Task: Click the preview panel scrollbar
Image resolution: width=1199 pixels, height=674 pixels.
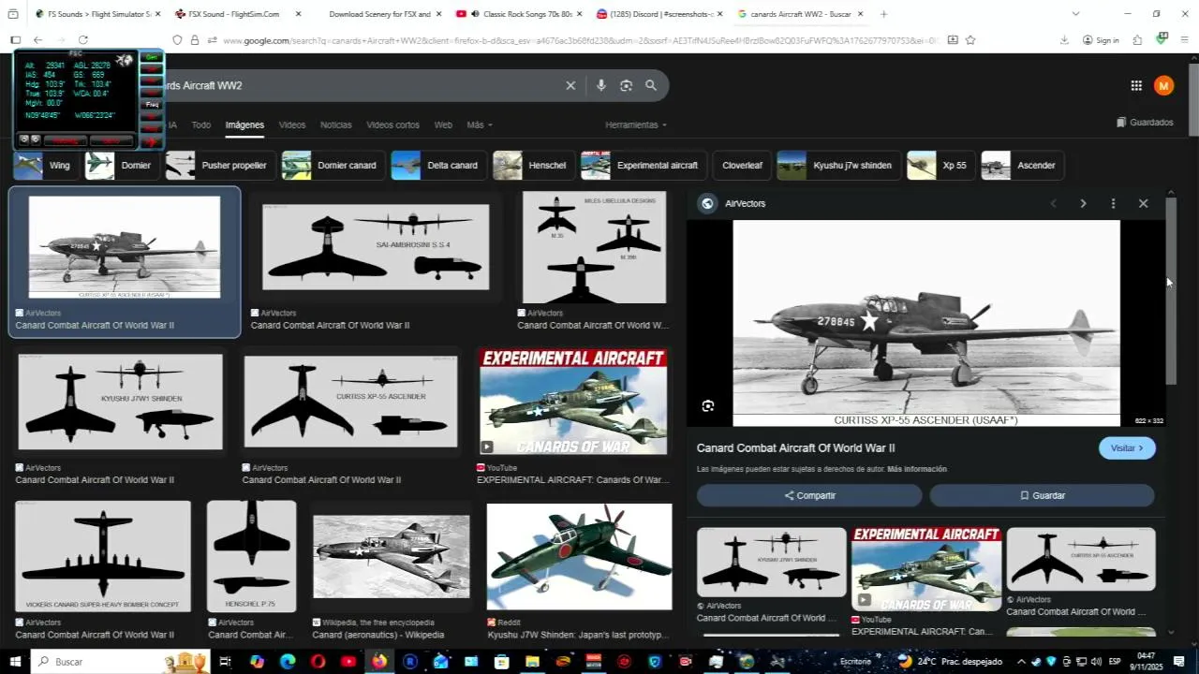Action: click(1171, 290)
